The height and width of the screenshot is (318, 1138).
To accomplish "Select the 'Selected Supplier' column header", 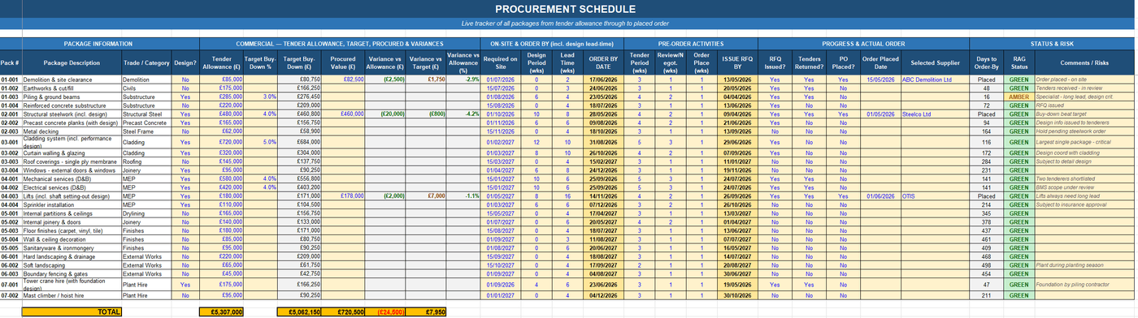I will click(x=936, y=62).
